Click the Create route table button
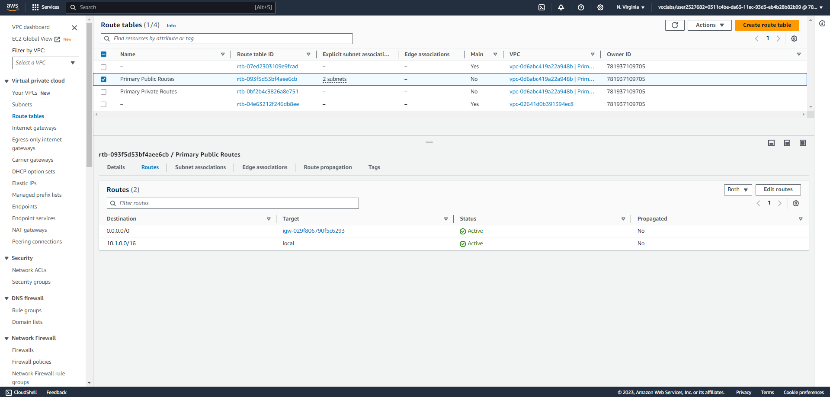 tap(766, 25)
